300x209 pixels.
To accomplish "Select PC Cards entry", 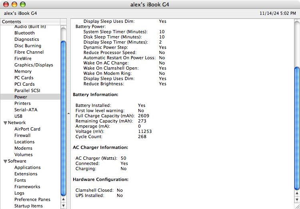I will point(24,78).
